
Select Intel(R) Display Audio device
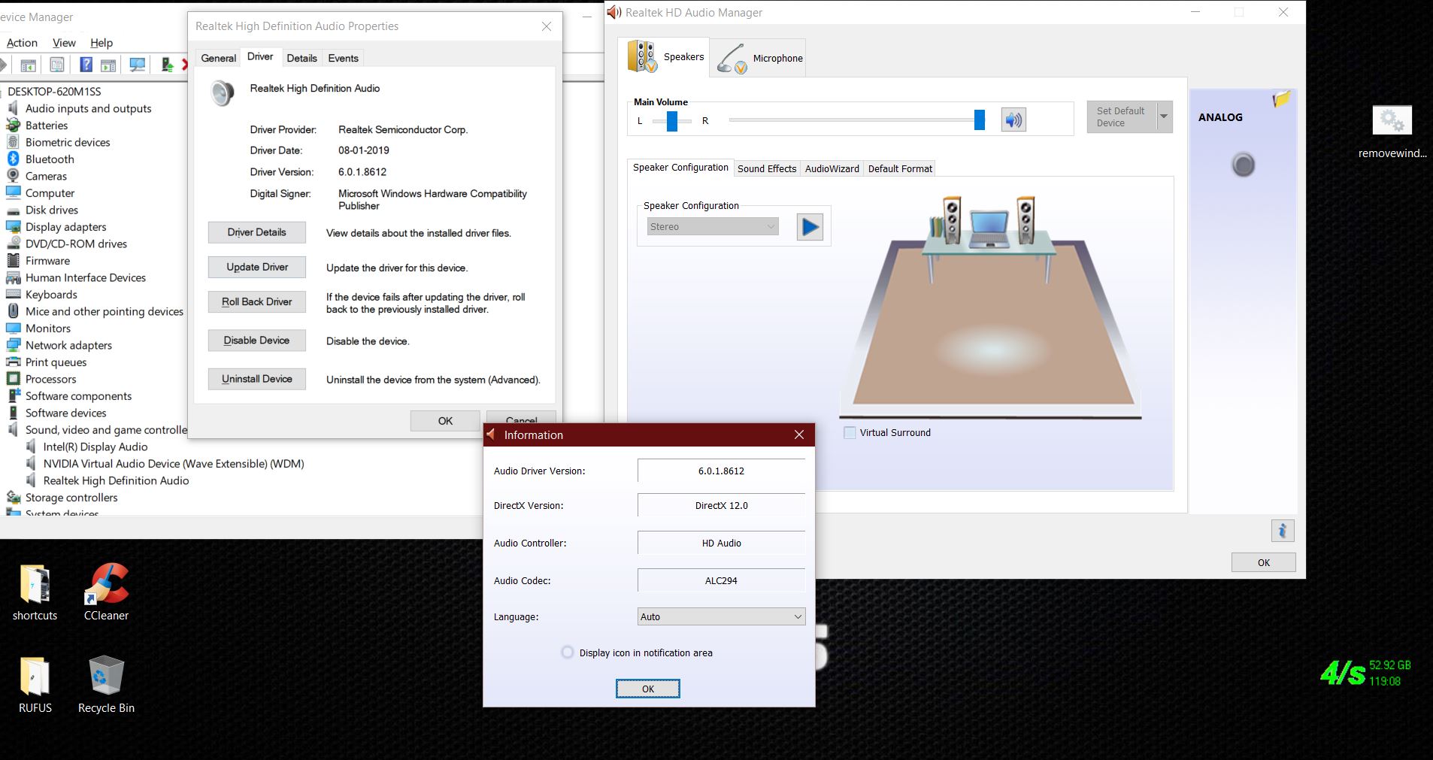[x=95, y=447]
